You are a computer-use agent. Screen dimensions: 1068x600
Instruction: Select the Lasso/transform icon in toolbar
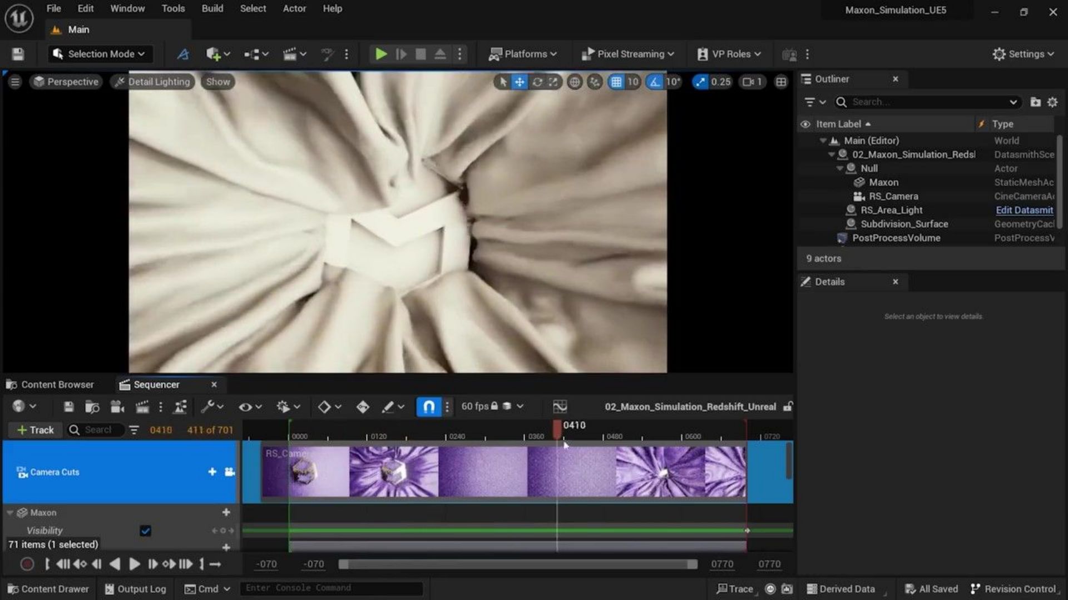(x=181, y=53)
